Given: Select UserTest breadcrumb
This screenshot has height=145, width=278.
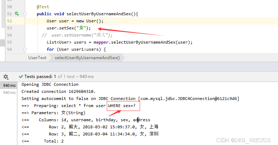Looking at the screenshot, I should (37, 58).
